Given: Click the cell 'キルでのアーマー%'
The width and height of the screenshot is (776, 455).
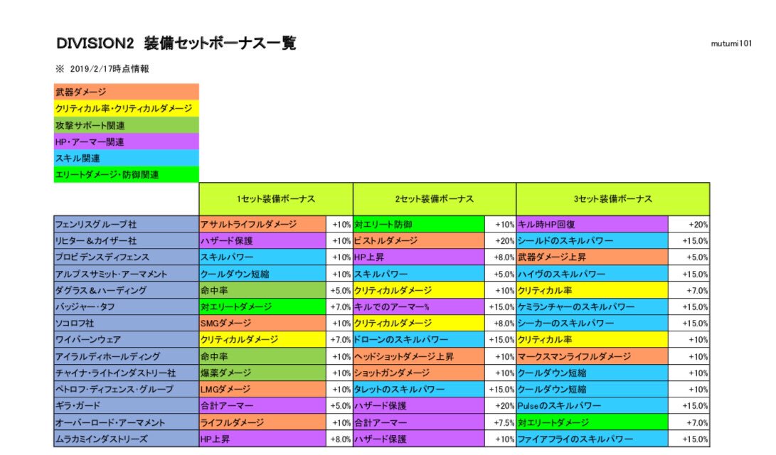Looking at the screenshot, I should click(419, 306).
